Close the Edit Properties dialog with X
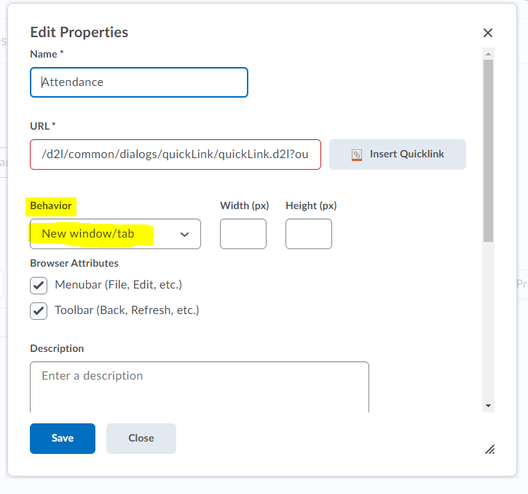 coord(488,33)
